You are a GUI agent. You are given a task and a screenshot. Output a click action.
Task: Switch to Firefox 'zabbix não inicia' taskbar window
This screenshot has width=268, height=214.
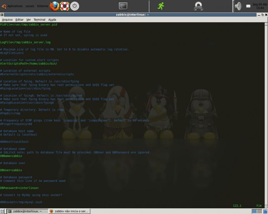pos(69,211)
